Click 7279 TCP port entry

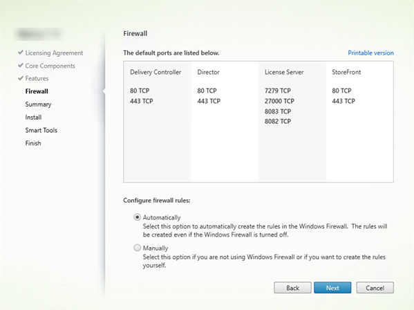[x=278, y=91]
